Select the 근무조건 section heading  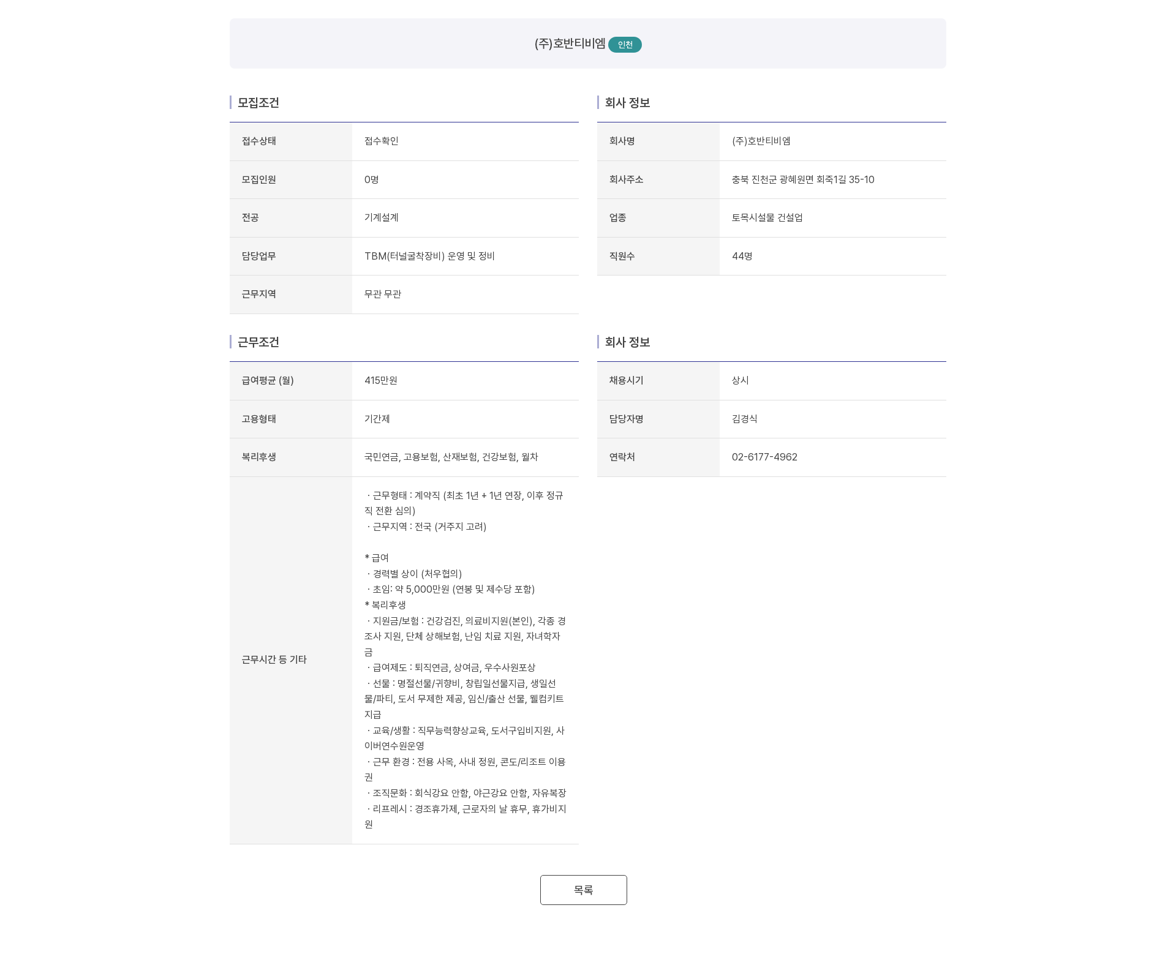point(258,342)
